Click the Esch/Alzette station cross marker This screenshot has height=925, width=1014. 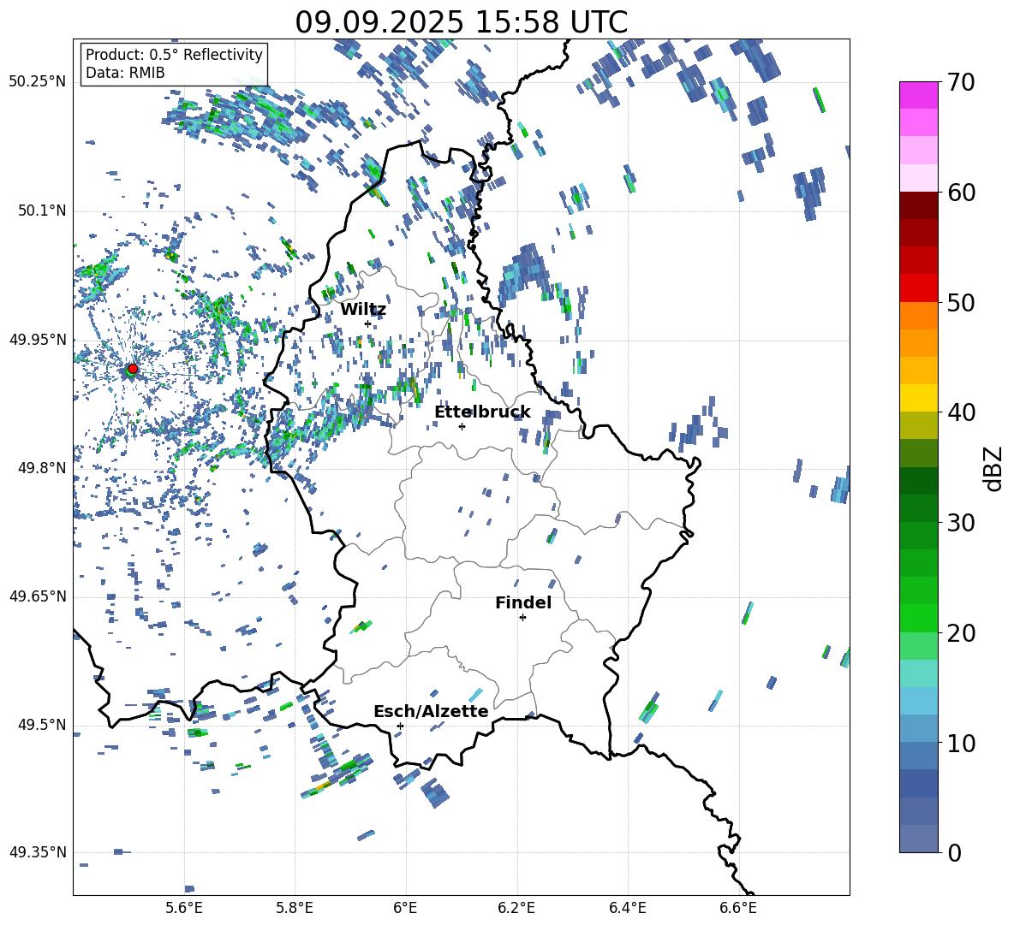[x=400, y=726]
